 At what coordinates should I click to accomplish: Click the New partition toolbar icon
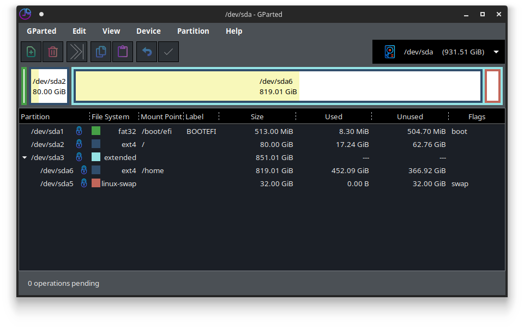(31, 52)
